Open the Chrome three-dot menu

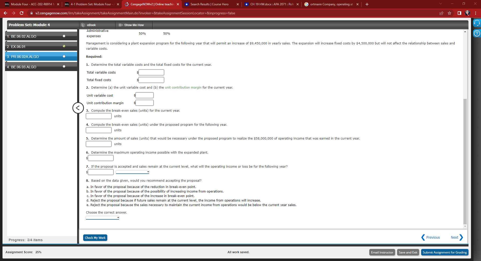point(476,13)
